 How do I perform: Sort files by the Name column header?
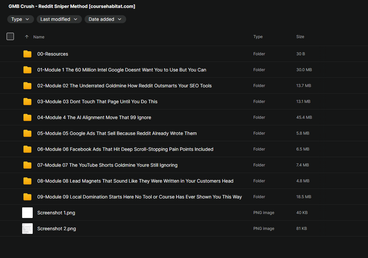pos(39,37)
